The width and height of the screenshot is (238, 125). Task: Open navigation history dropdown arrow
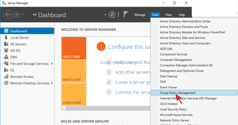point(22,15)
